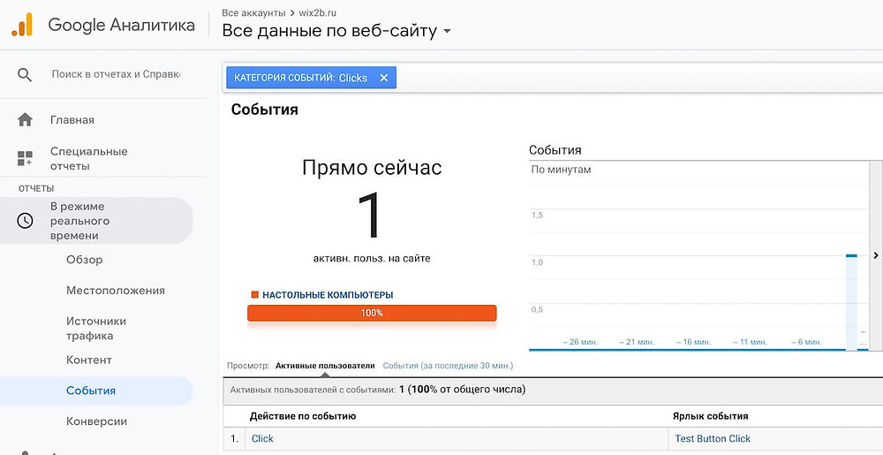Collapse the real-time reports section
The image size is (883, 455).
click(x=79, y=221)
